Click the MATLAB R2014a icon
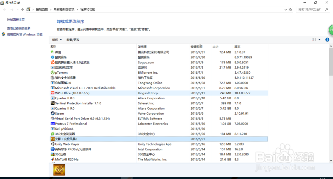This screenshot has height=179, width=333. pos(53,159)
